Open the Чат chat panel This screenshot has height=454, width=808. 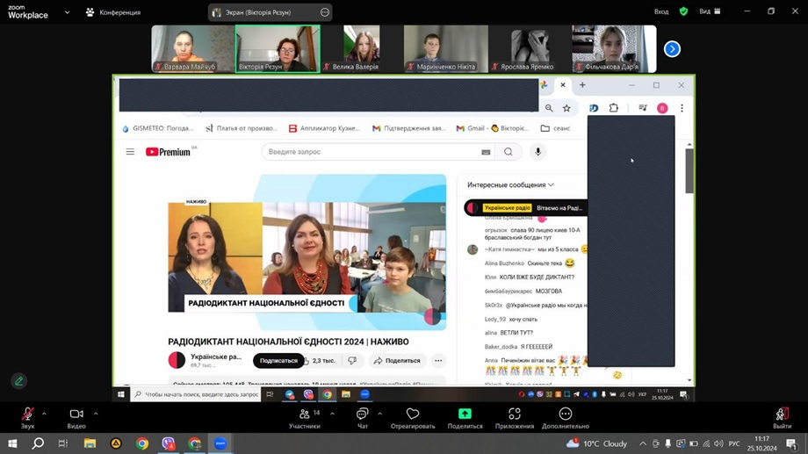tap(362, 414)
